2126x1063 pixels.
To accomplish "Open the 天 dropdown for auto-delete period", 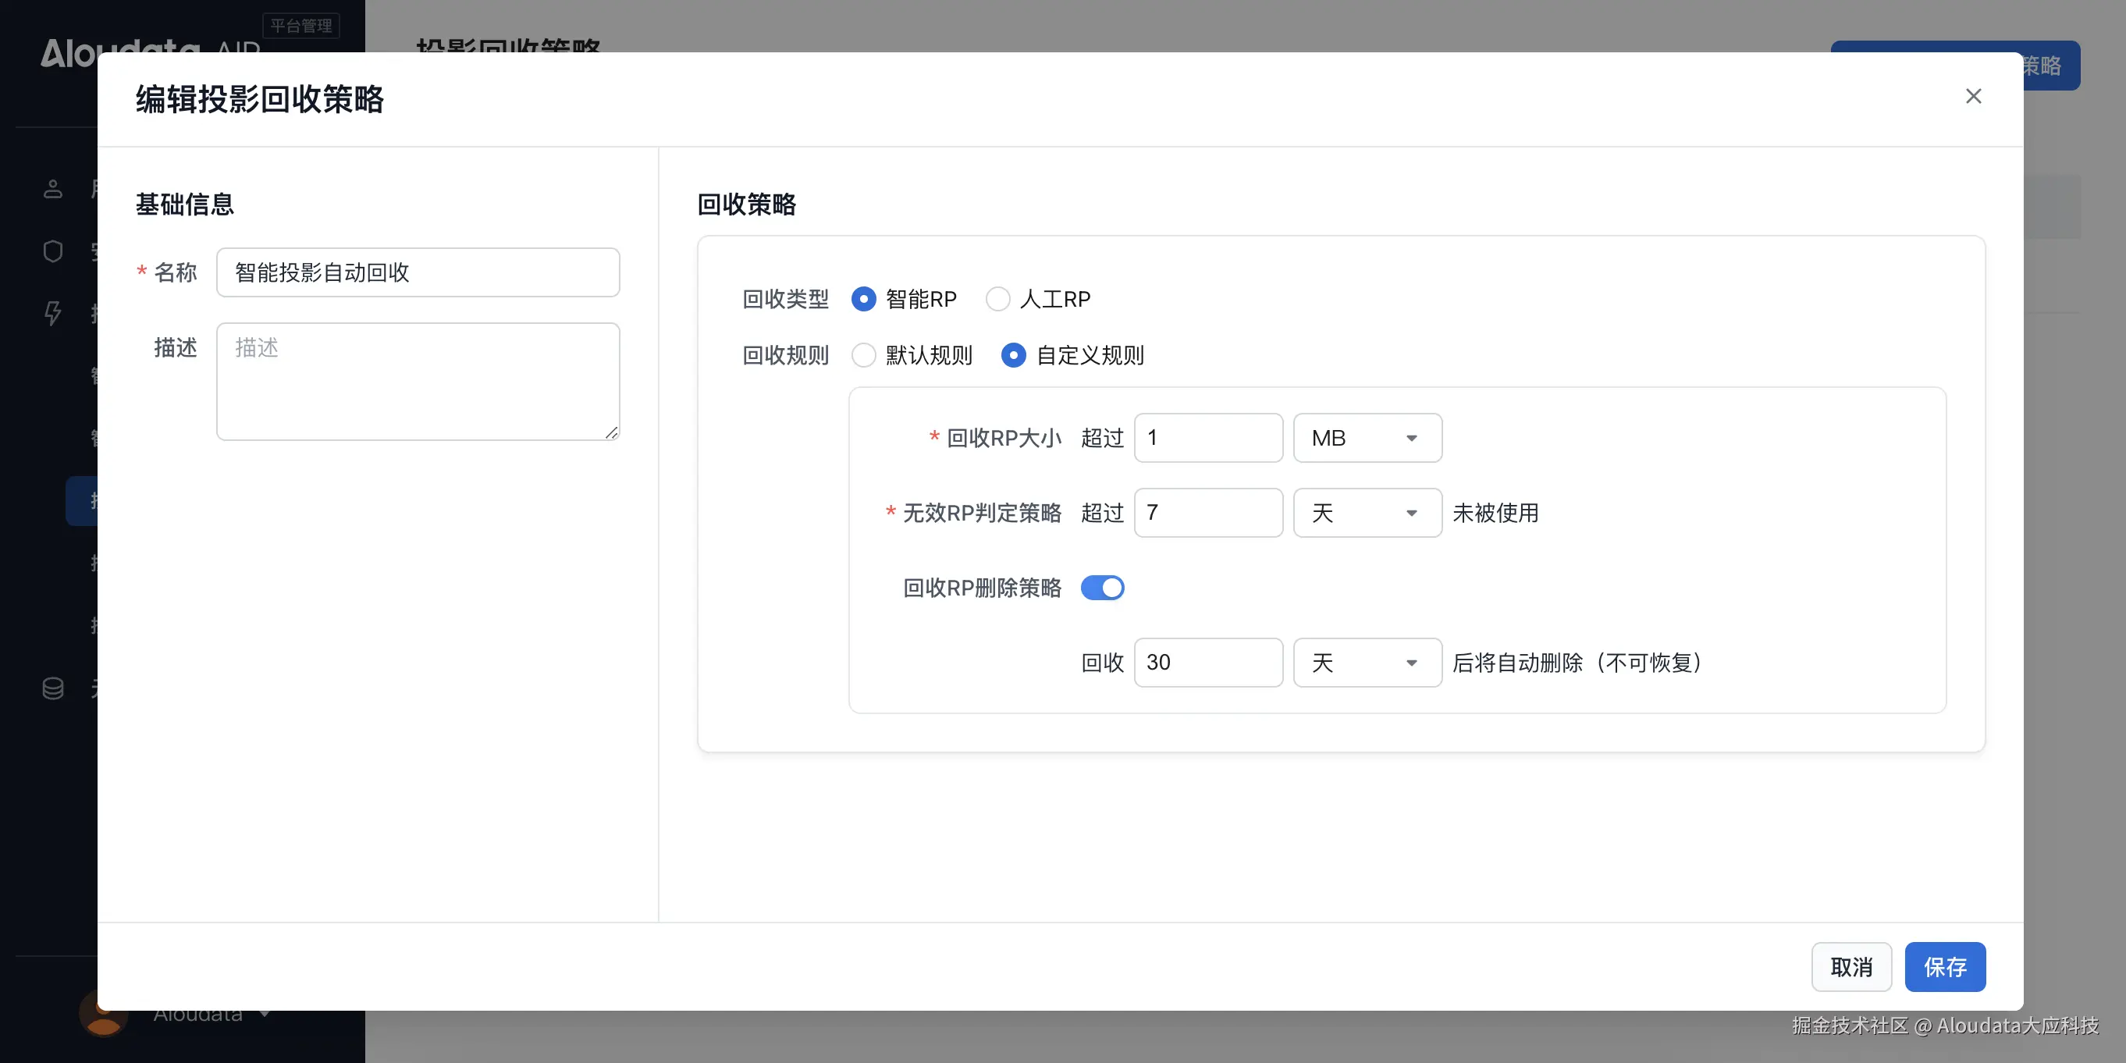I will pos(1367,663).
